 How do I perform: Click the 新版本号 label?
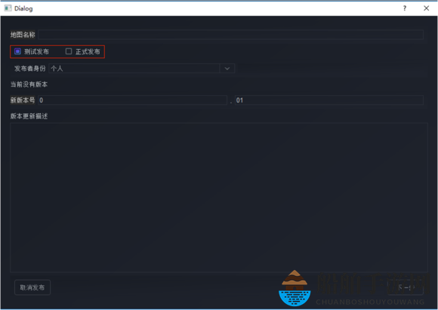point(23,100)
